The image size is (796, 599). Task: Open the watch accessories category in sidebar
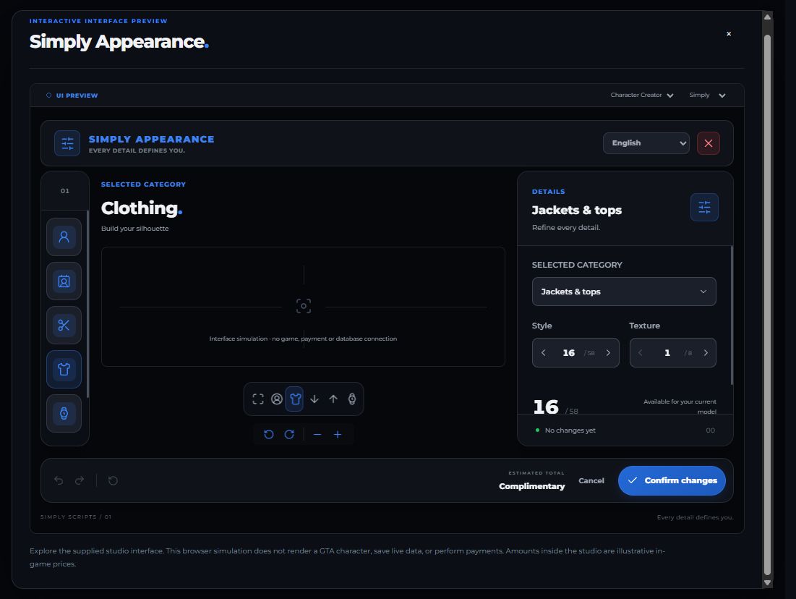point(64,414)
